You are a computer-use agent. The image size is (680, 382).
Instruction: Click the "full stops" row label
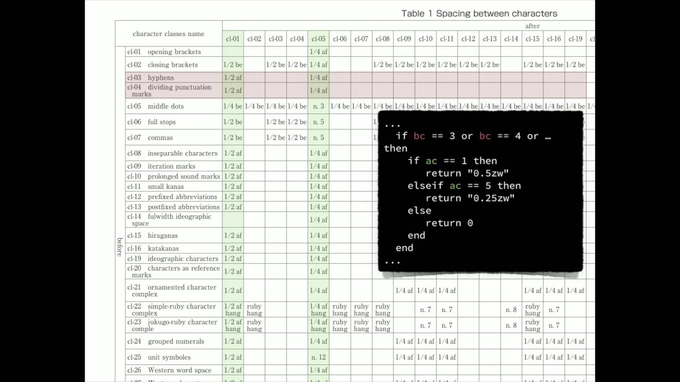click(x=161, y=122)
